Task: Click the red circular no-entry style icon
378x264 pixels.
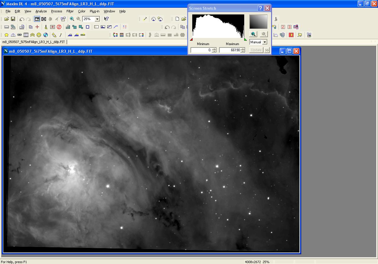Action: coord(59,27)
